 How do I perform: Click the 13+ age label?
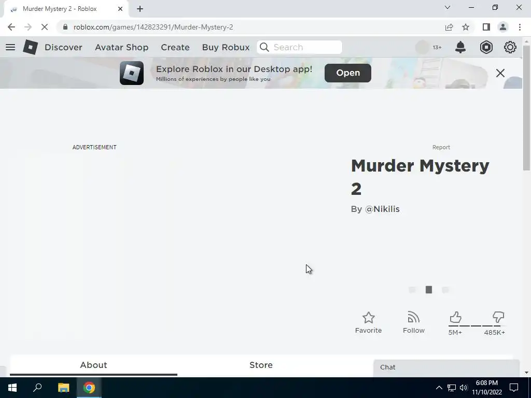point(437,47)
